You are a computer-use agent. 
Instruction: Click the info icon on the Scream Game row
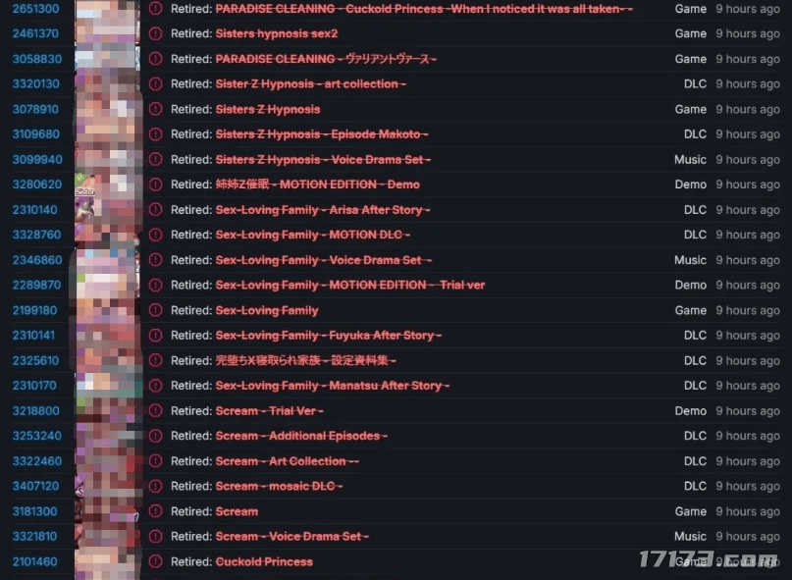click(156, 511)
